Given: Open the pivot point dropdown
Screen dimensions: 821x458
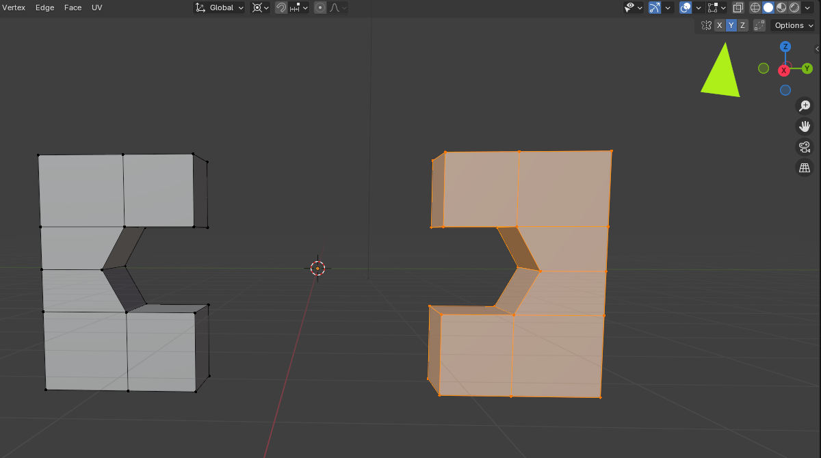Looking at the screenshot, I should click(261, 8).
